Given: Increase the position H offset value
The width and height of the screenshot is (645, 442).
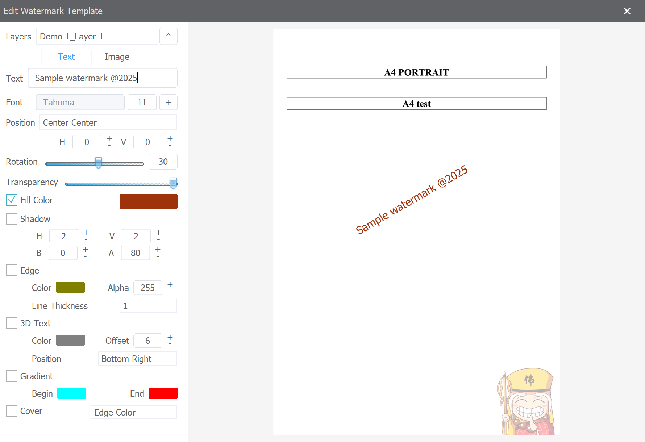Looking at the screenshot, I should (x=109, y=138).
